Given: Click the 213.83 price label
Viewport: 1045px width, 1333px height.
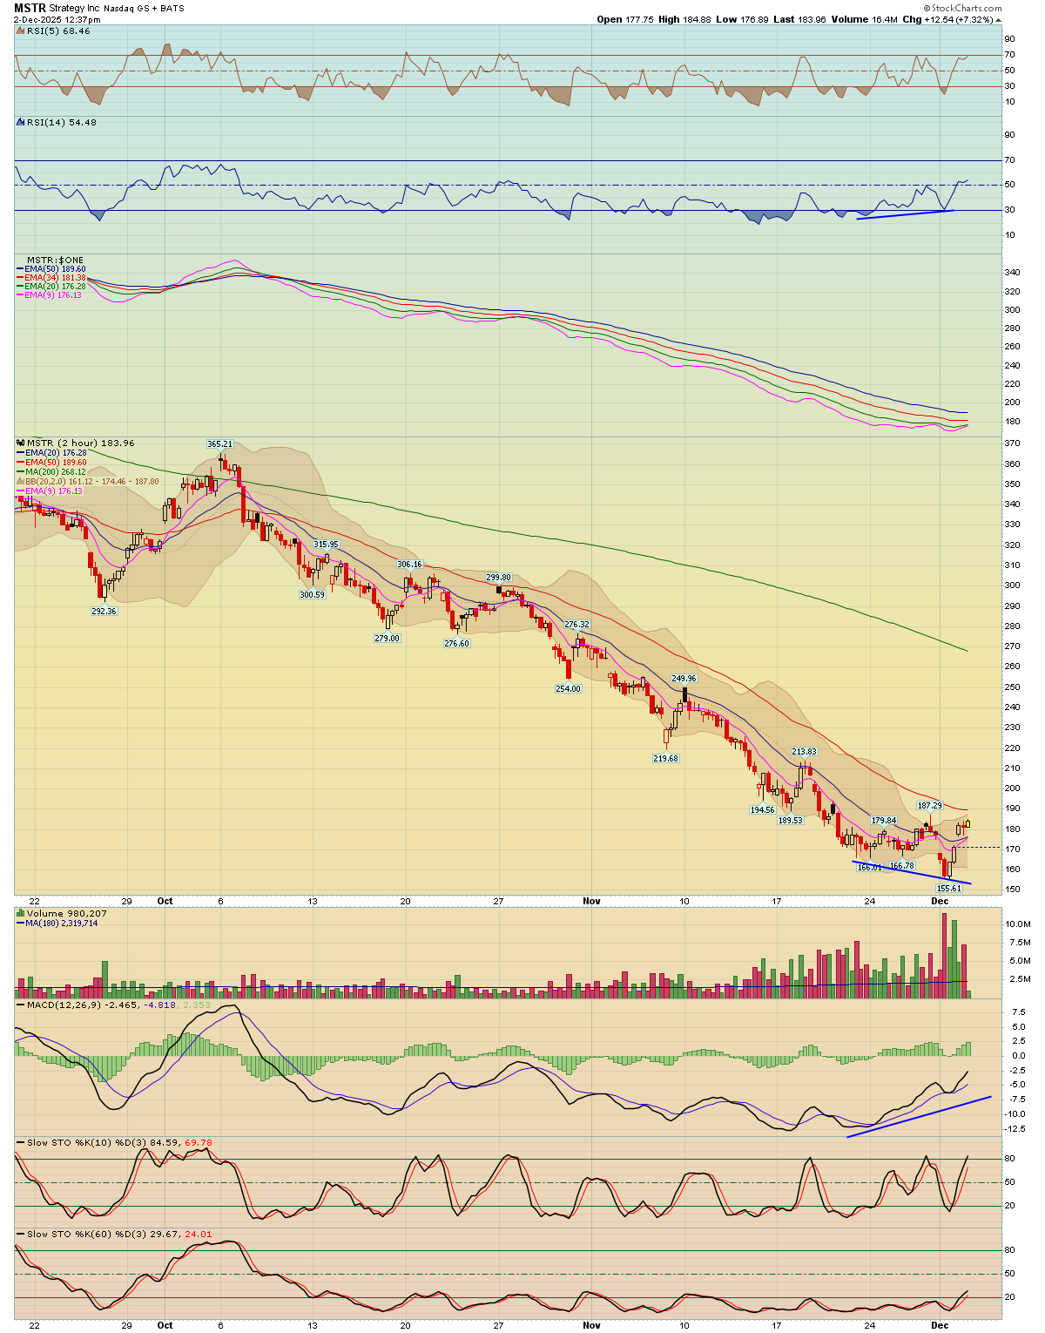Looking at the screenshot, I should point(804,751).
